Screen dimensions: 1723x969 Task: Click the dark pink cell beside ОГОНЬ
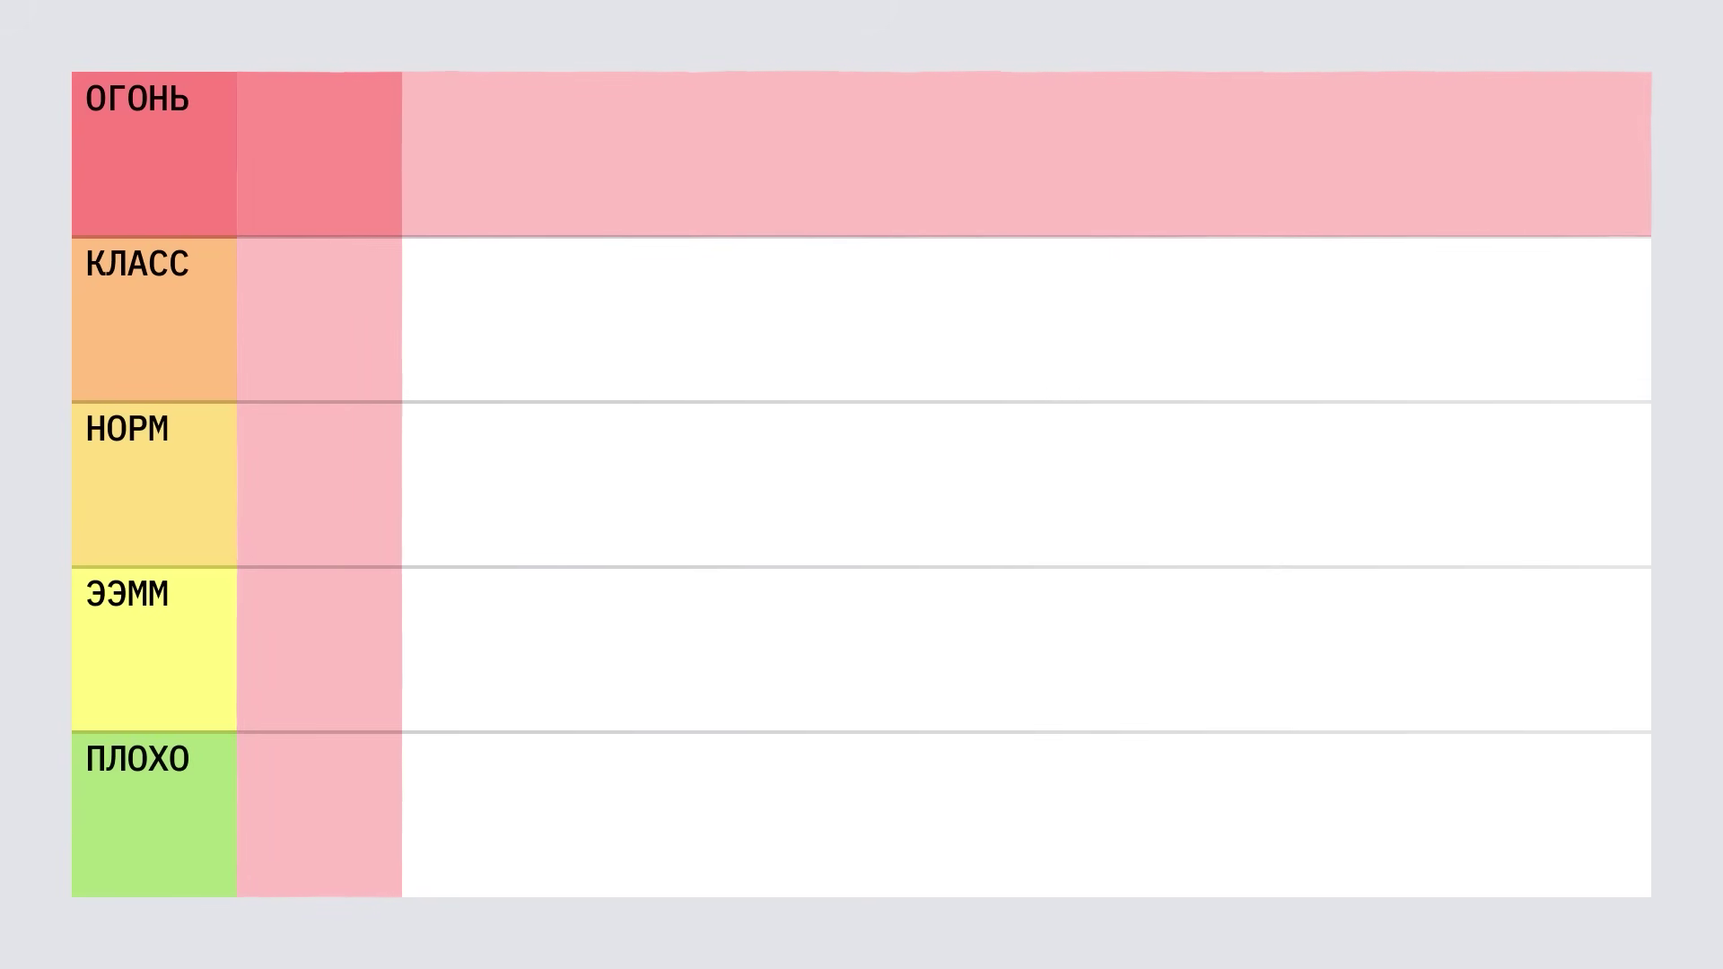[x=319, y=153]
